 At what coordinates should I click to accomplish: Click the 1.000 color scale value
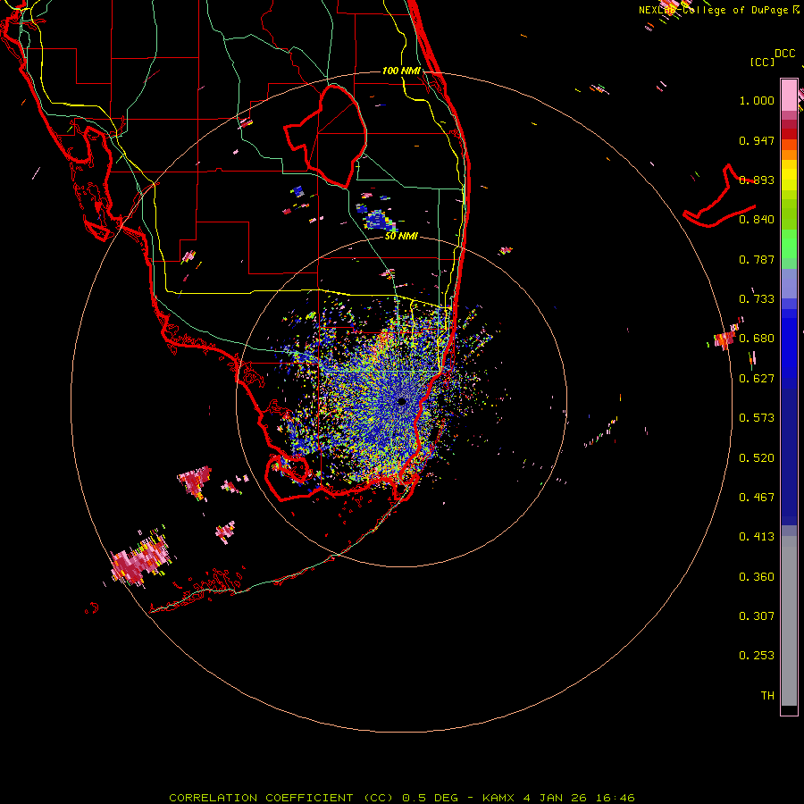pyautogui.click(x=757, y=100)
